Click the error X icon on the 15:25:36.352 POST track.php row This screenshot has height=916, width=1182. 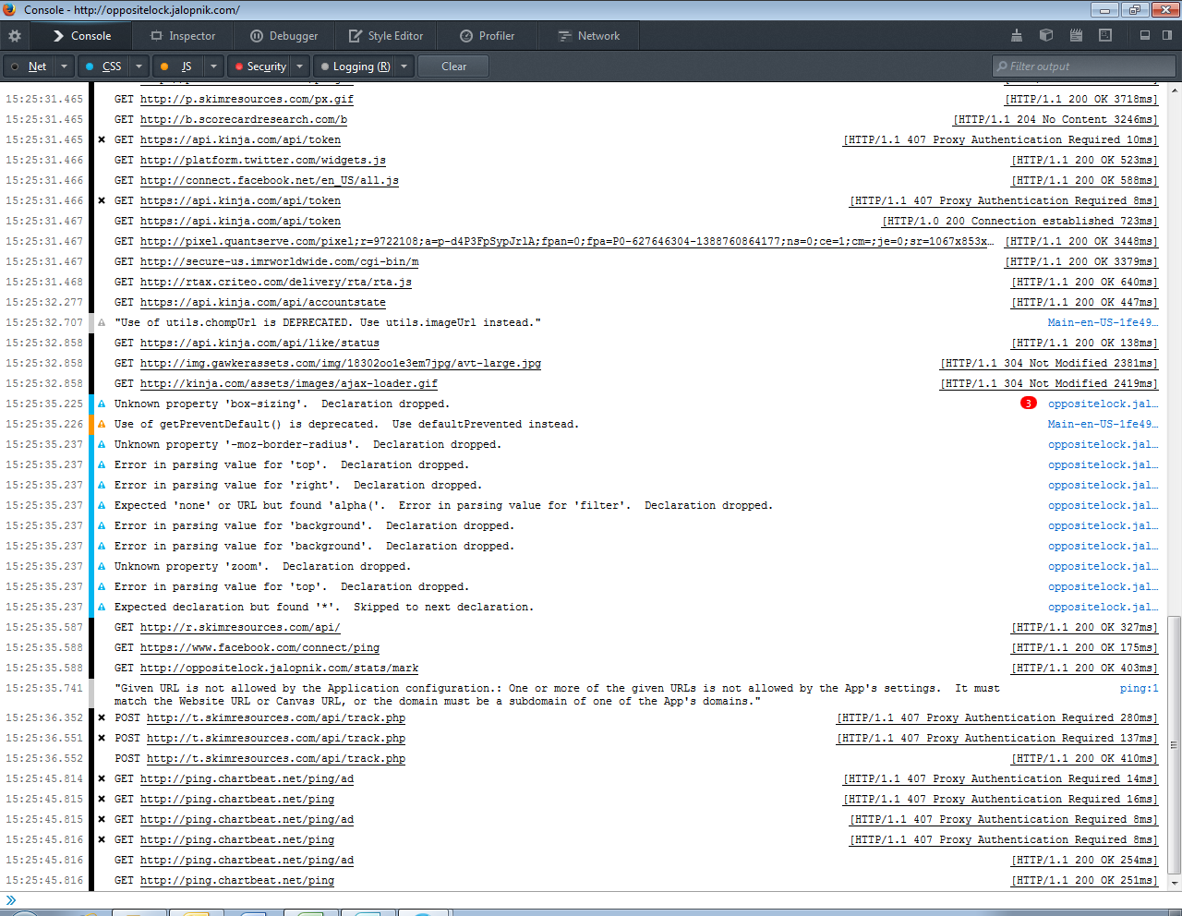(102, 717)
